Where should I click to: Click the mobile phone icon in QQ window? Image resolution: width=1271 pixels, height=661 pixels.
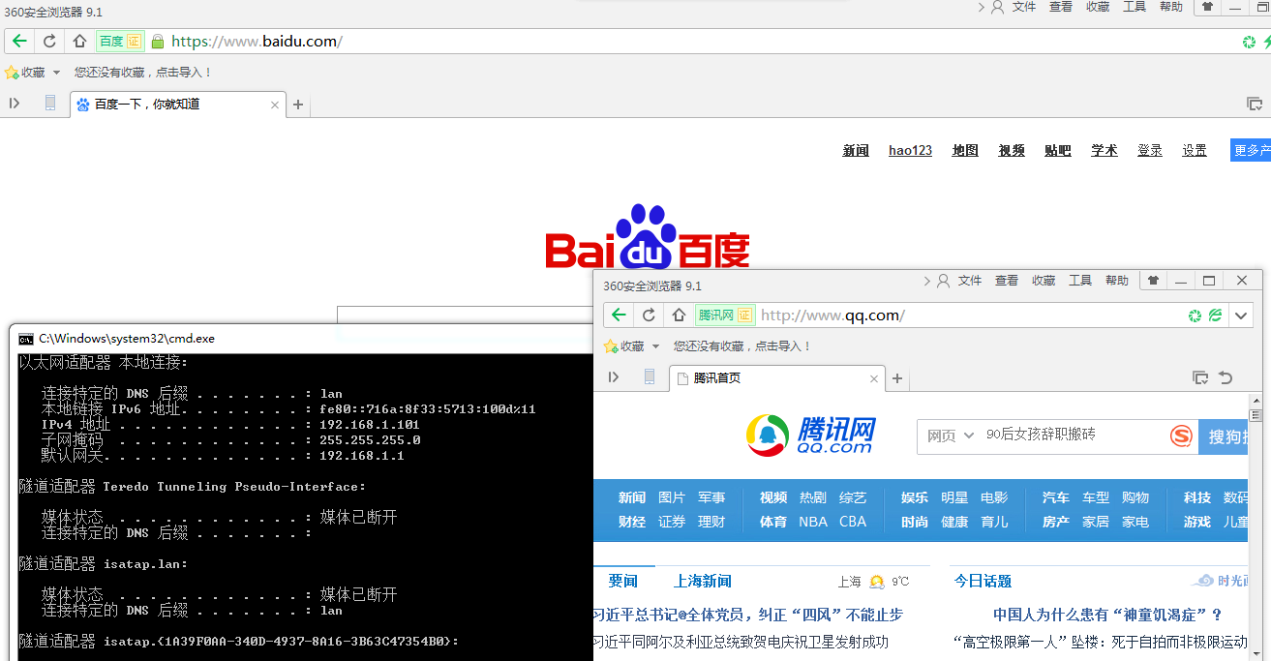pos(650,377)
